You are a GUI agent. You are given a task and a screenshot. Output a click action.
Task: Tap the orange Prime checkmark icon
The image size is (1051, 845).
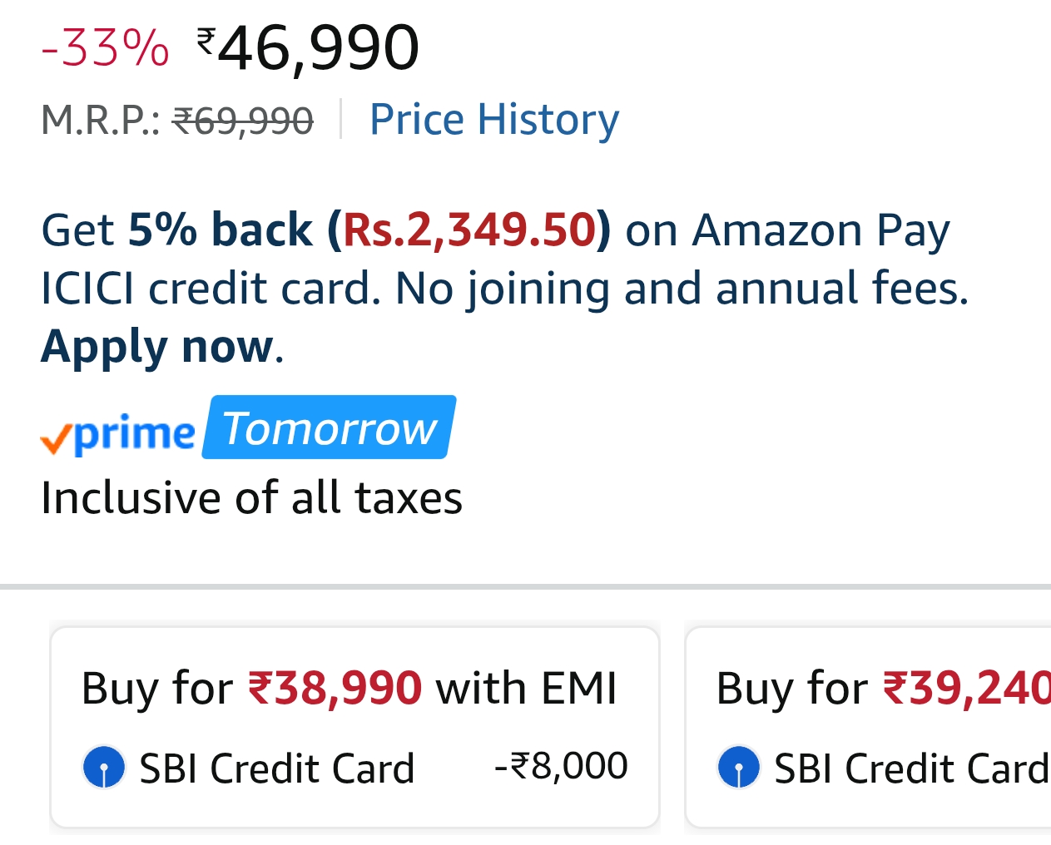[x=56, y=438]
